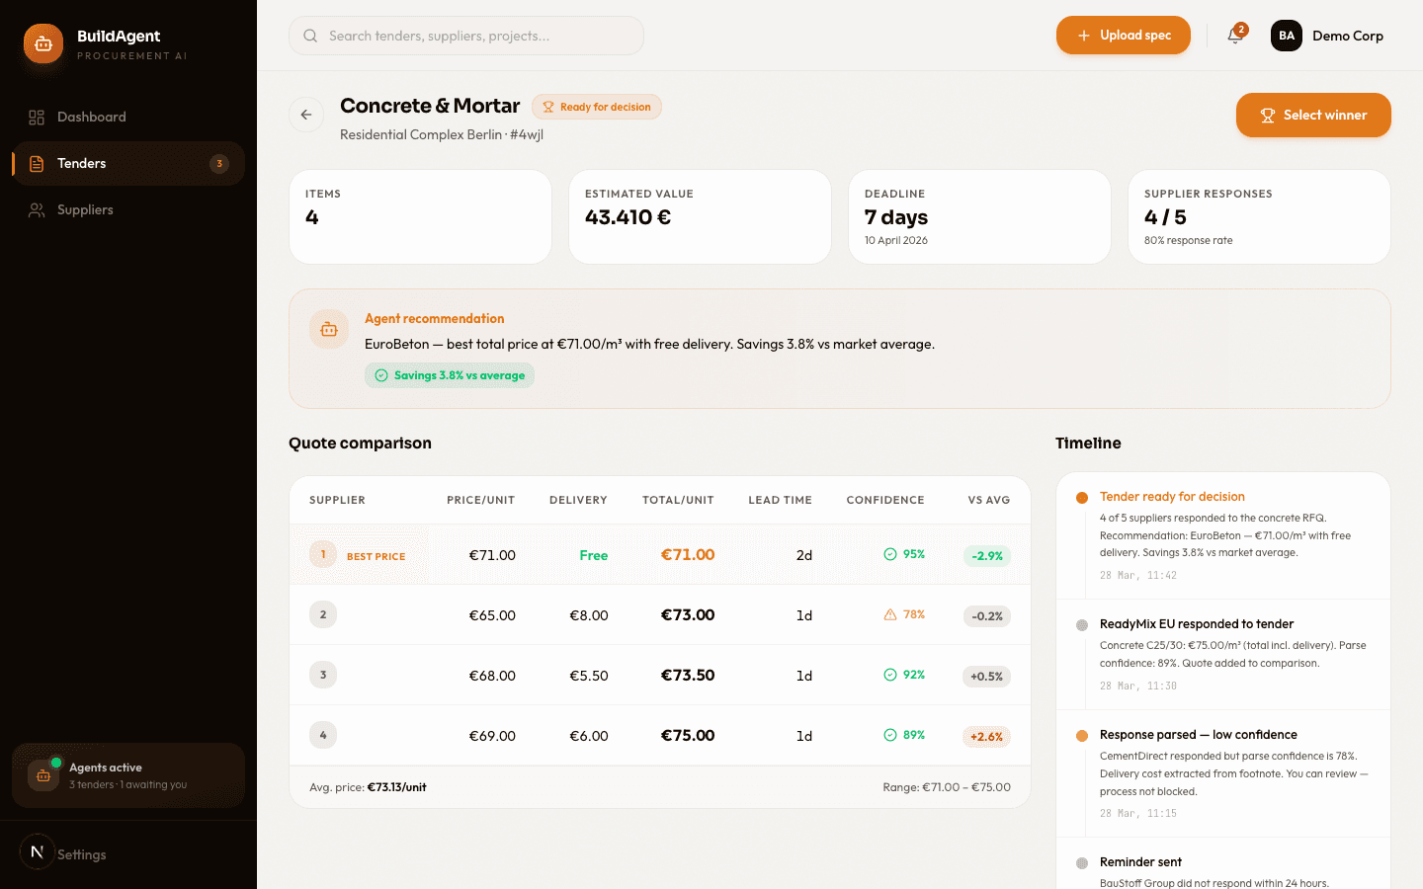Click the BA avatar in the header
This screenshot has height=889, width=1423.
(1286, 36)
